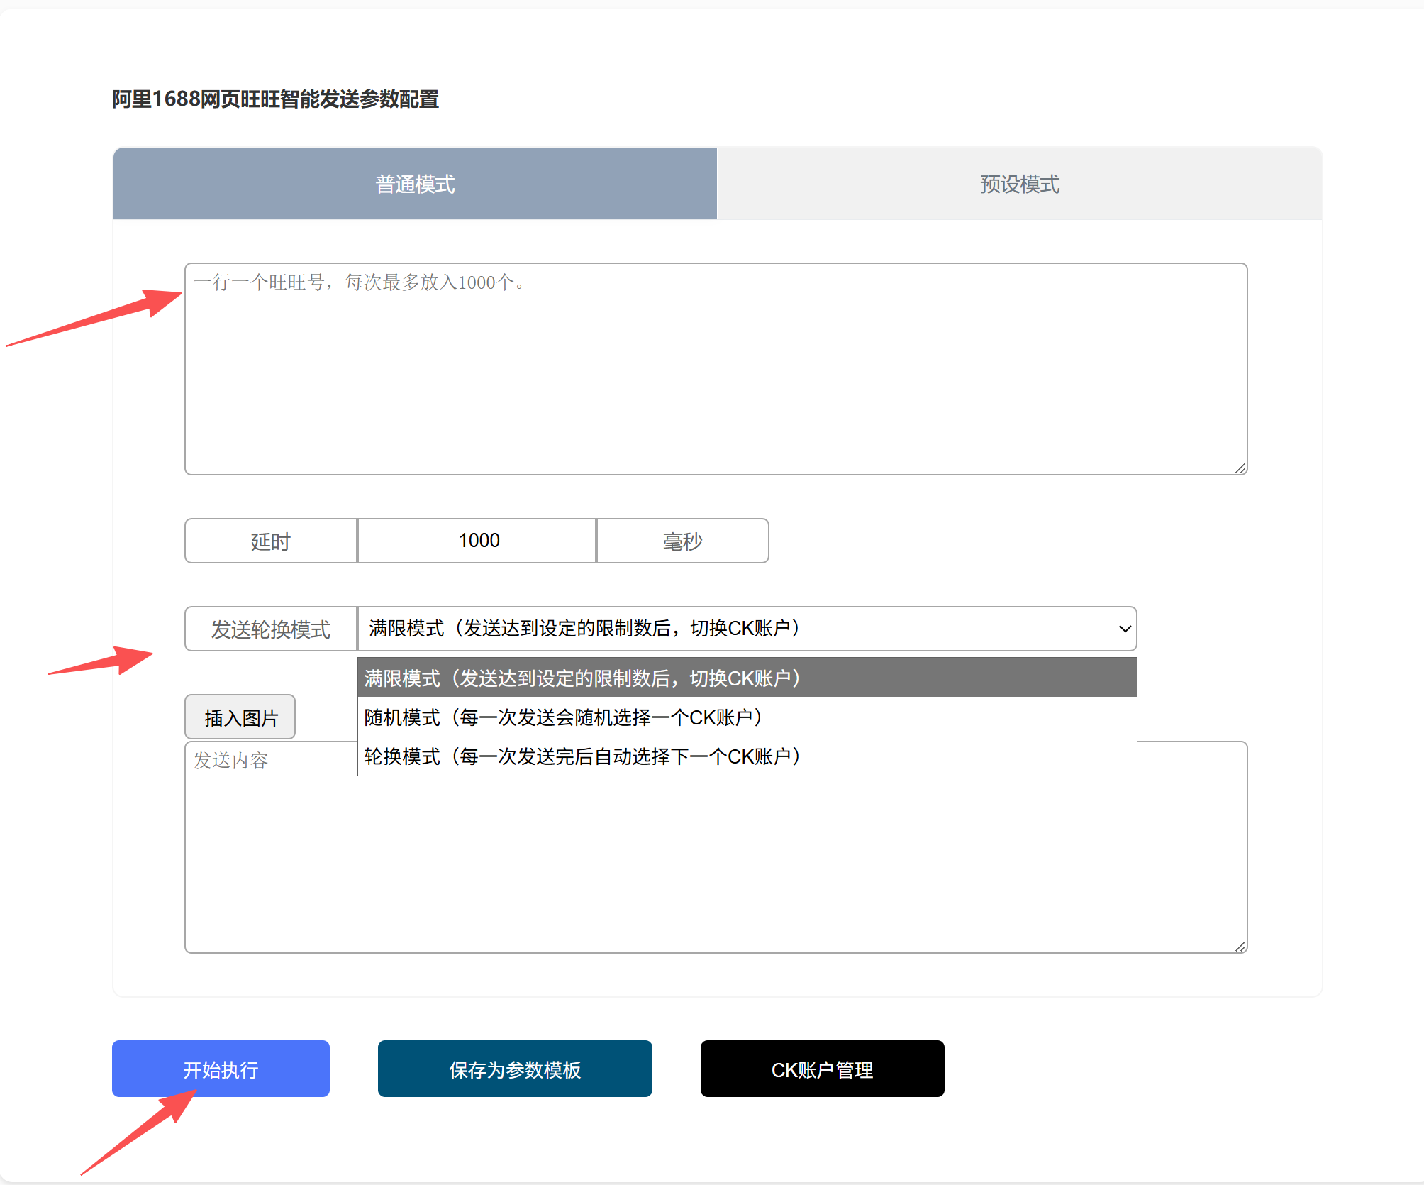Focus the delay value field showing 1000

tap(477, 541)
